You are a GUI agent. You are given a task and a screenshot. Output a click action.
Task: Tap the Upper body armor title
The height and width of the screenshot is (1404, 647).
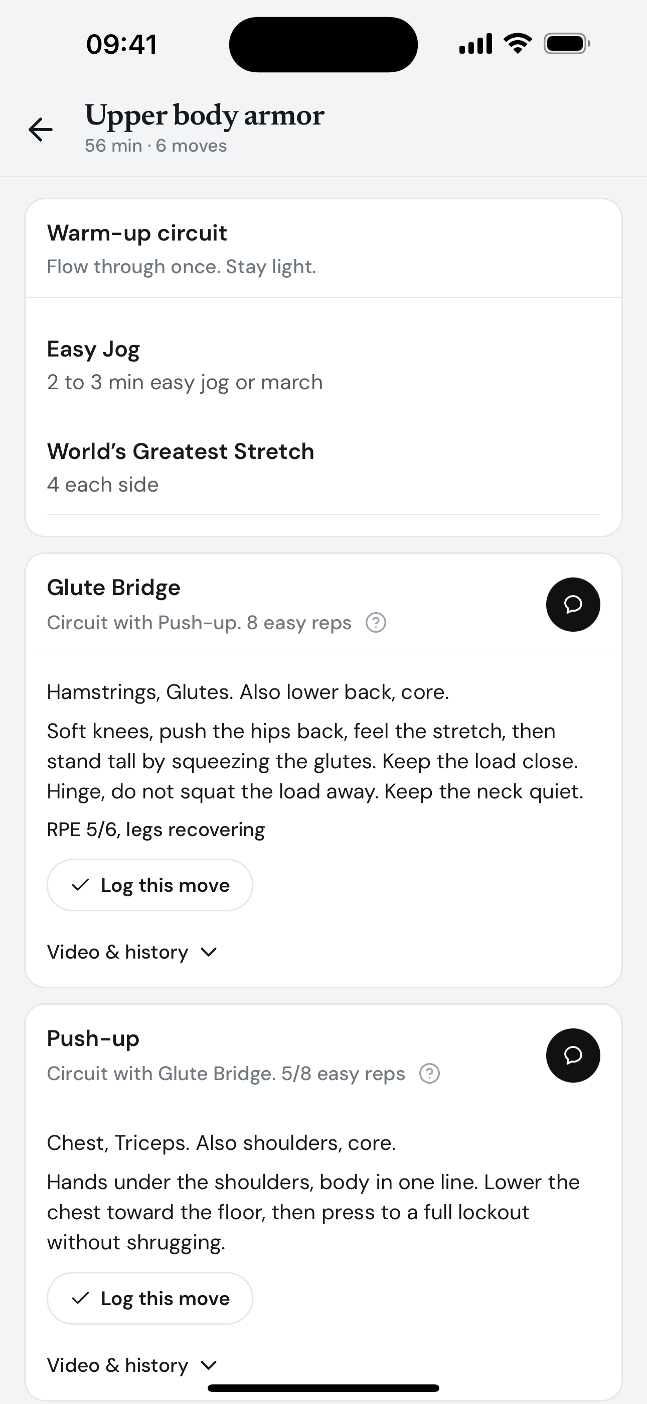(x=205, y=115)
